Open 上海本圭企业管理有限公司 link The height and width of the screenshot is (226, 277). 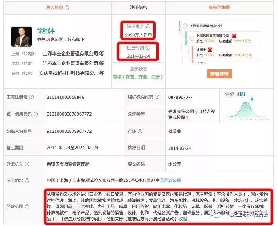pyautogui.click(x=70, y=54)
